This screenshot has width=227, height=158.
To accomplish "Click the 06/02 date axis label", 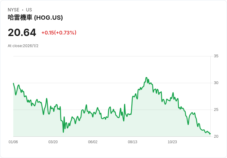I will coord(93,142).
